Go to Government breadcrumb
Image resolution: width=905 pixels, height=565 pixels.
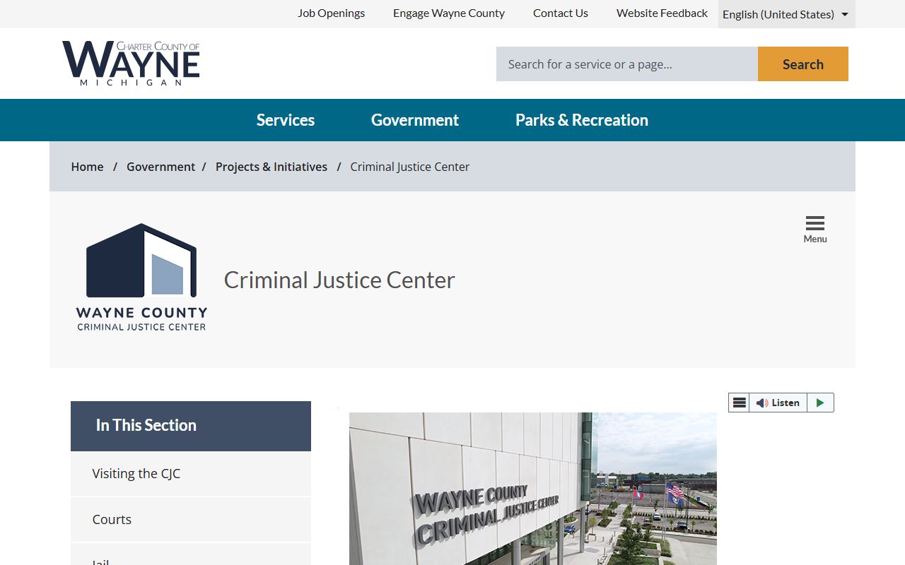coord(160,167)
